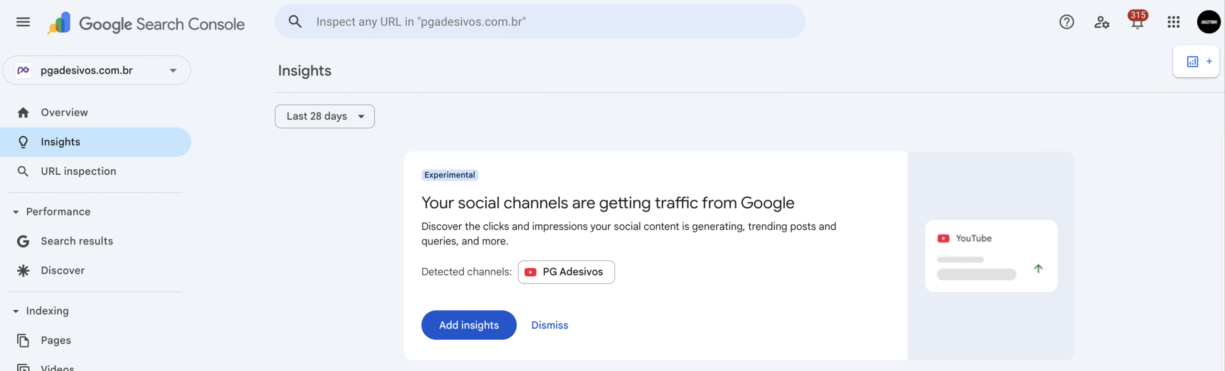This screenshot has height=371, width=1225.
Task: Open the hamburger main menu
Action: [x=23, y=22]
